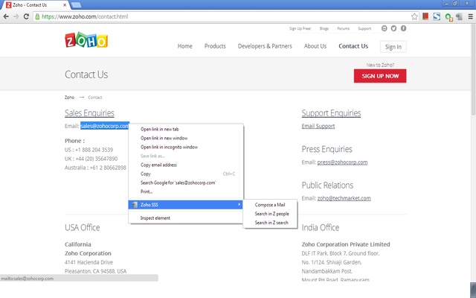Choose Compose a Mail from submenu
Viewport: 476px width, 298px height.
point(270,205)
